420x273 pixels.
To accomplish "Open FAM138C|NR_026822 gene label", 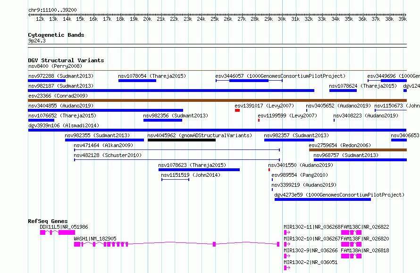I will [x=365, y=227].
